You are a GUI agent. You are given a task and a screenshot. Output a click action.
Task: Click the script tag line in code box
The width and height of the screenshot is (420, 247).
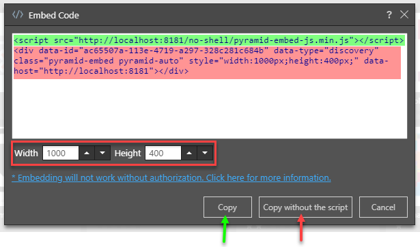click(209, 40)
